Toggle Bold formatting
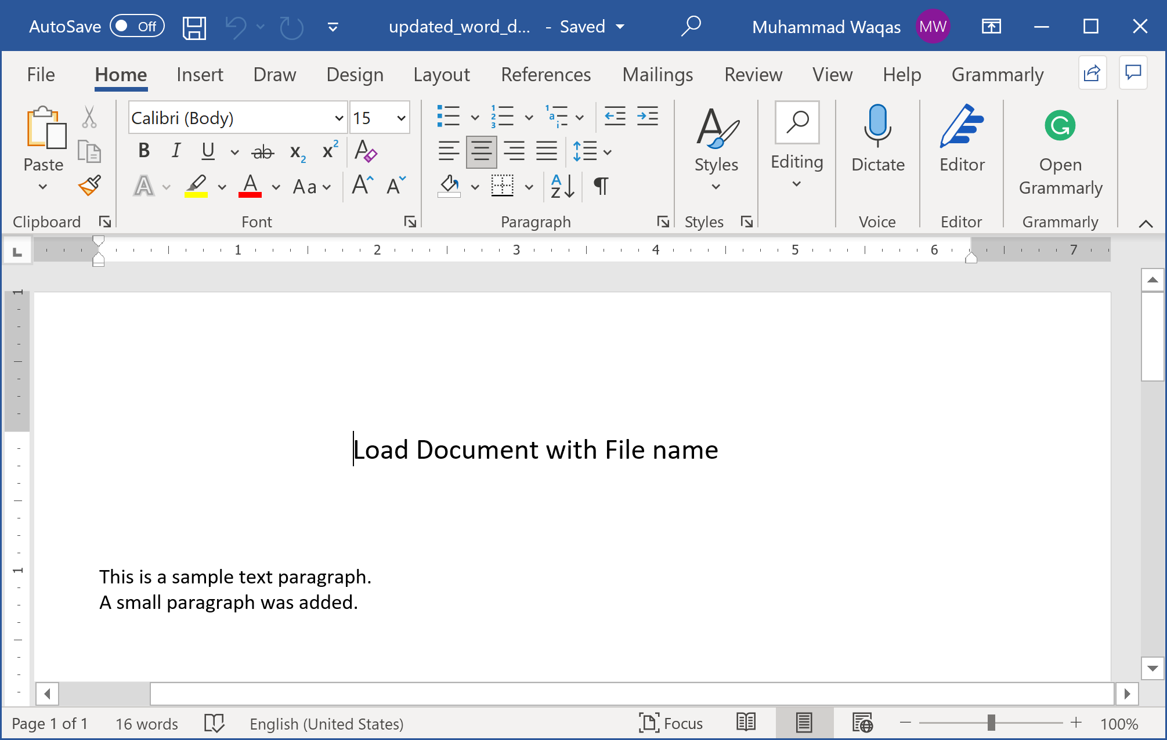 point(144,151)
